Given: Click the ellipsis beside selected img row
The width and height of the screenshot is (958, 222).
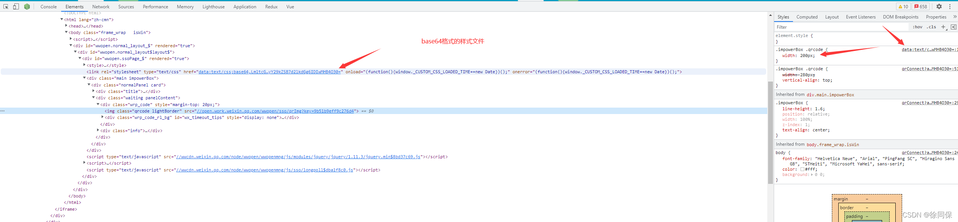Looking at the screenshot, I should coord(3,111).
